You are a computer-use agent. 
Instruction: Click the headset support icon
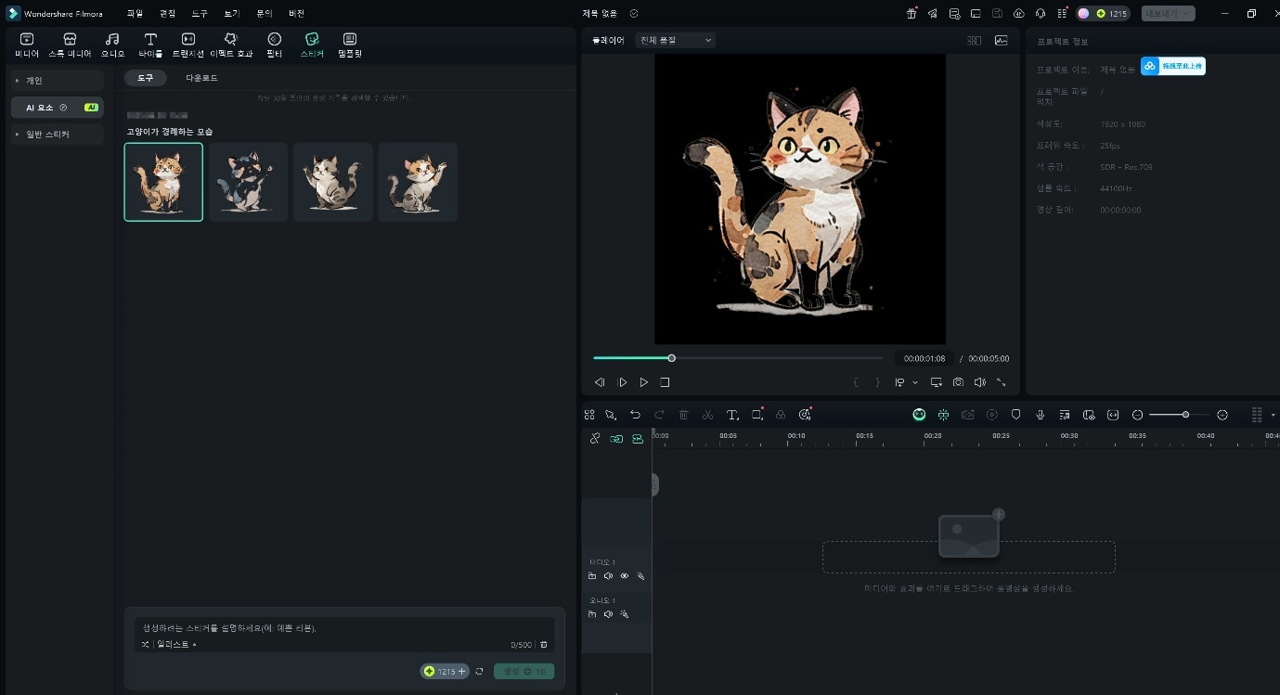point(1041,14)
